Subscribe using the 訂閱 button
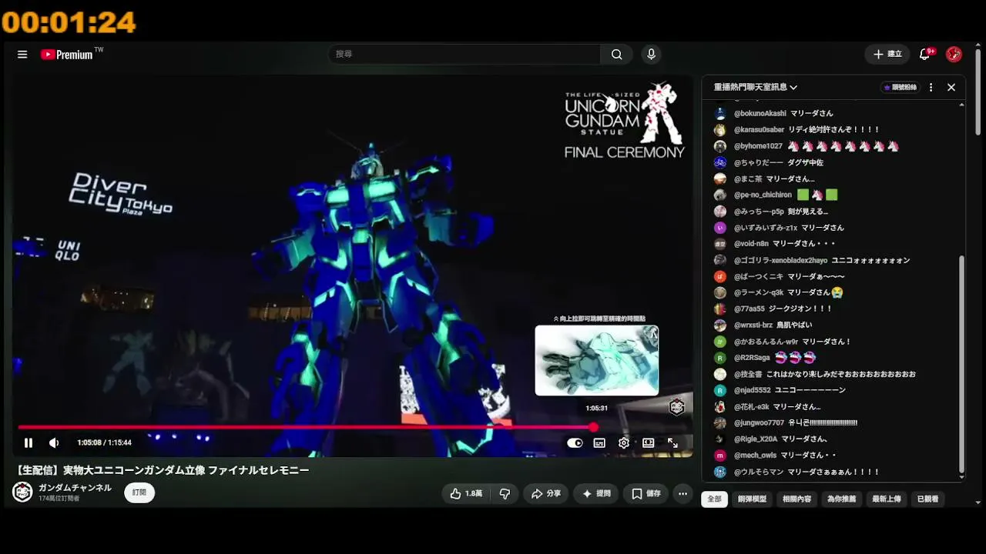The image size is (986, 554). 139,492
